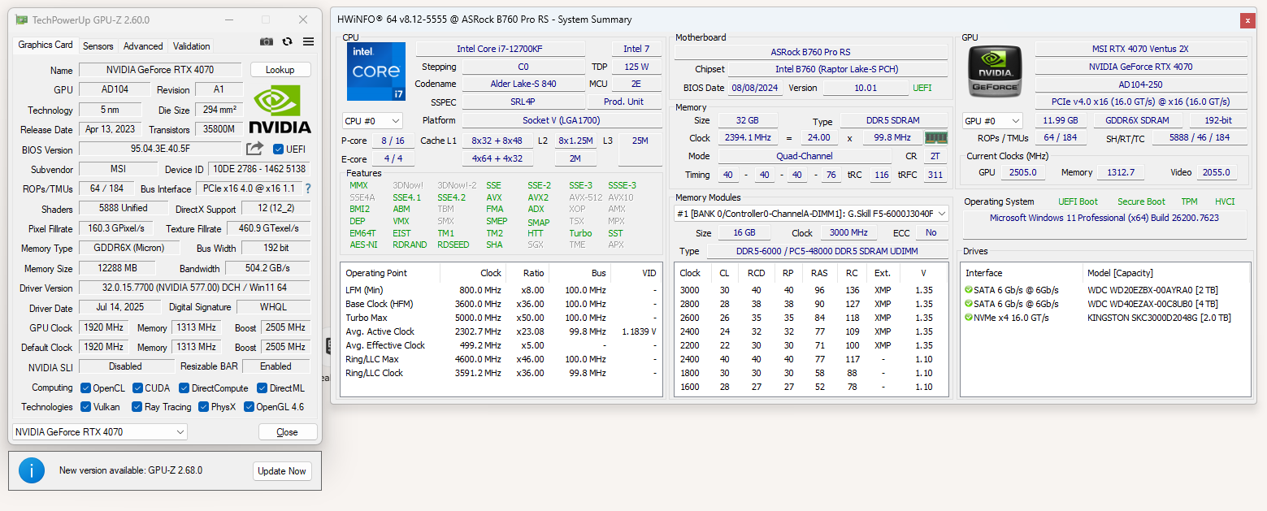Toggle the Ray Tracing checkbox

[137, 407]
